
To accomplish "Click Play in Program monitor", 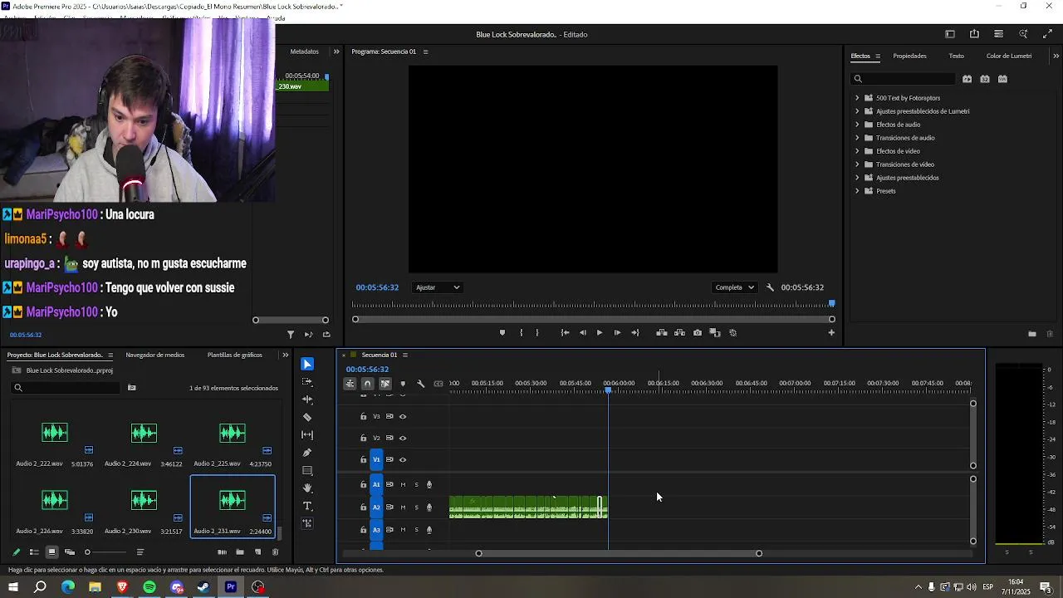I will pos(600,332).
